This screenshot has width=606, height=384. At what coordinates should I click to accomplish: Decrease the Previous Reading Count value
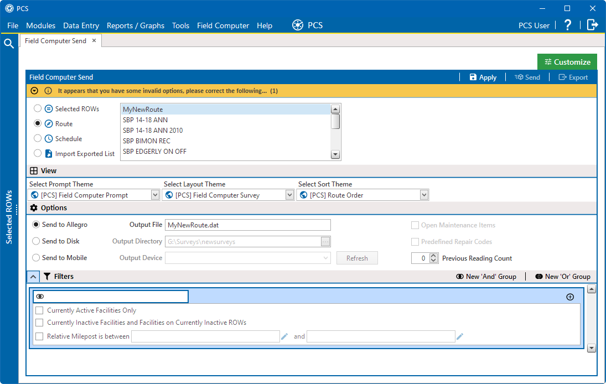[x=434, y=261]
